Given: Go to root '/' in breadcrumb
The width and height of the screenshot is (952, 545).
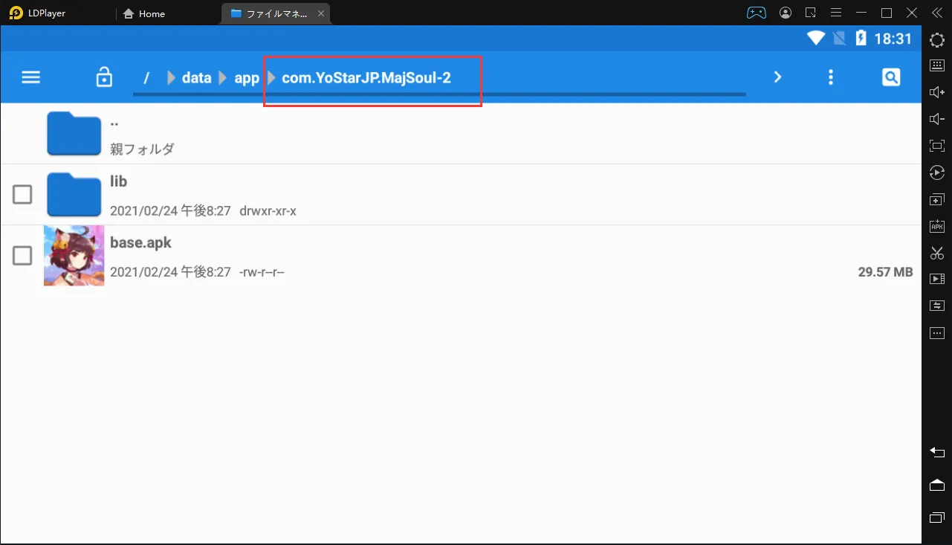Looking at the screenshot, I should (x=146, y=78).
